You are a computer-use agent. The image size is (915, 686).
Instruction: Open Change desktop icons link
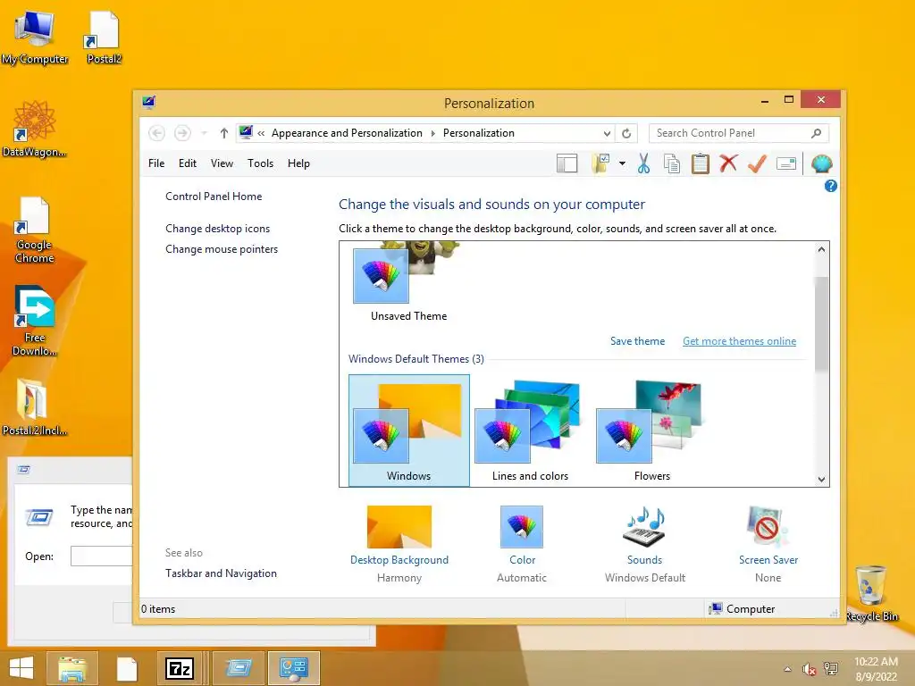(x=218, y=229)
